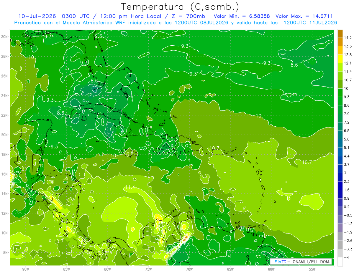Click the 70W longitude axis label
The height and width of the screenshot is (273, 354).
click(x=189, y=269)
